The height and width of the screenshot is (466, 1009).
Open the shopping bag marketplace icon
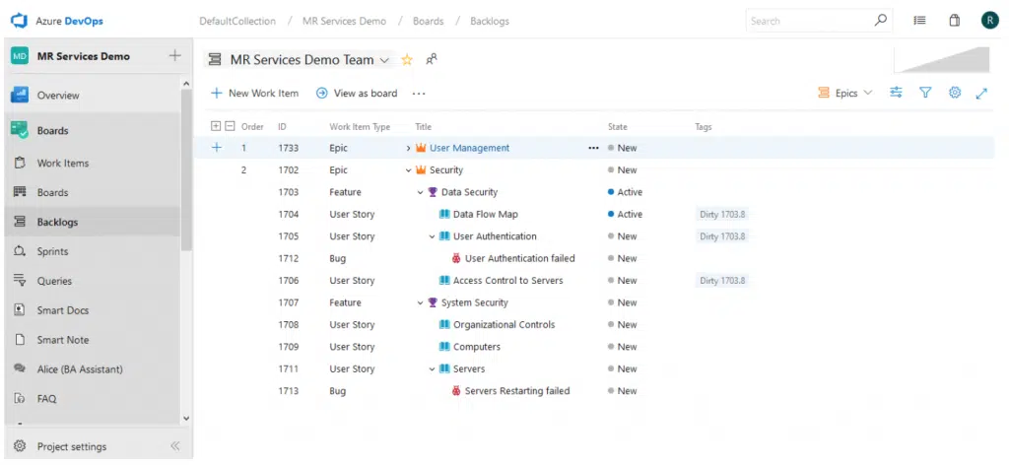(x=954, y=20)
